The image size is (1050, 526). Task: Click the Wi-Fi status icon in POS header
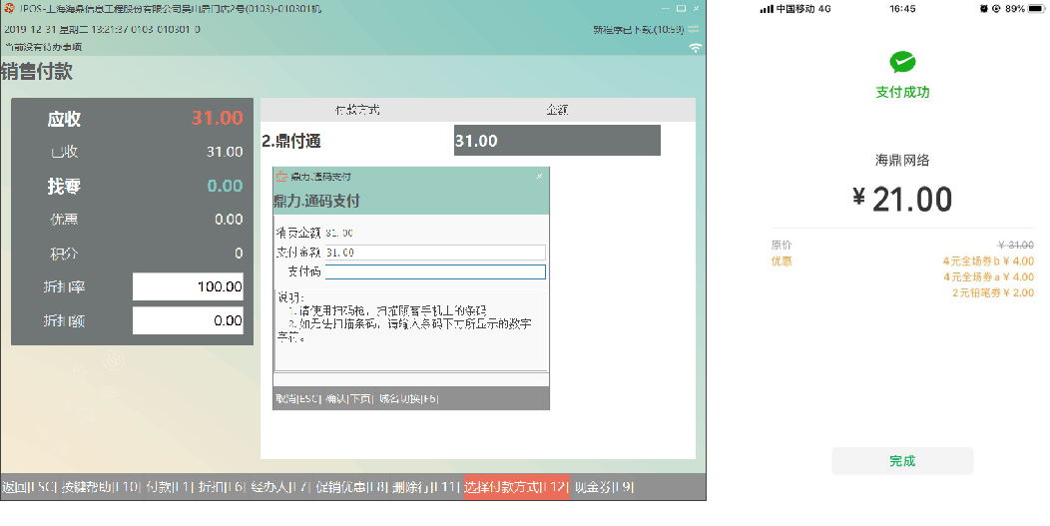click(x=695, y=47)
